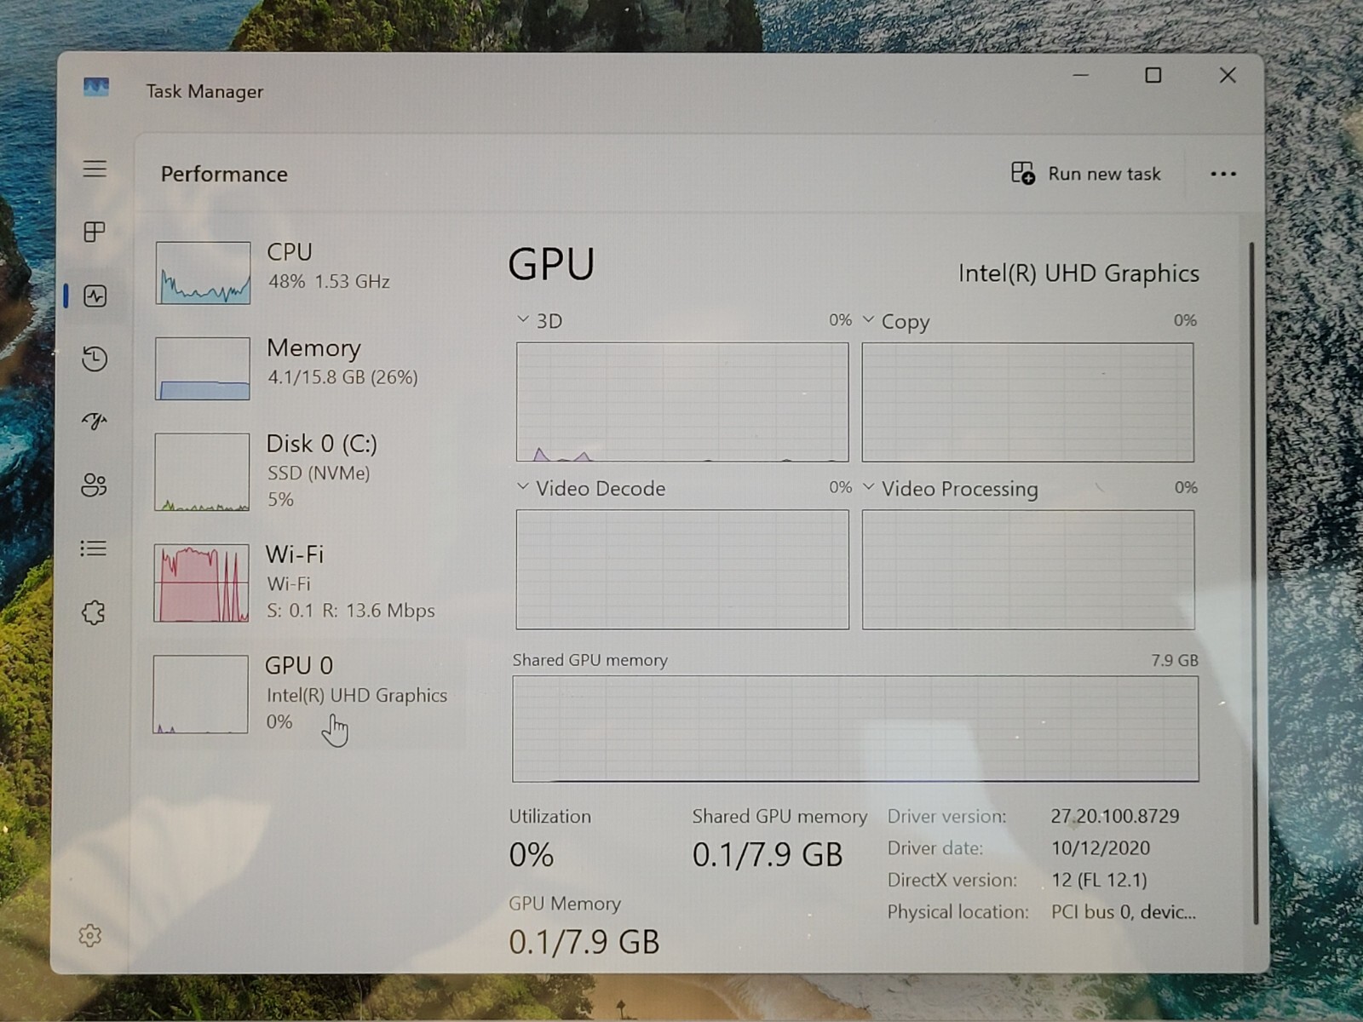Select the Performance page icon

click(95, 296)
